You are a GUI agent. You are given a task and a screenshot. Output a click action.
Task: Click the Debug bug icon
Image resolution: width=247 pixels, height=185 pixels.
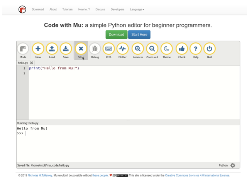(x=95, y=49)
